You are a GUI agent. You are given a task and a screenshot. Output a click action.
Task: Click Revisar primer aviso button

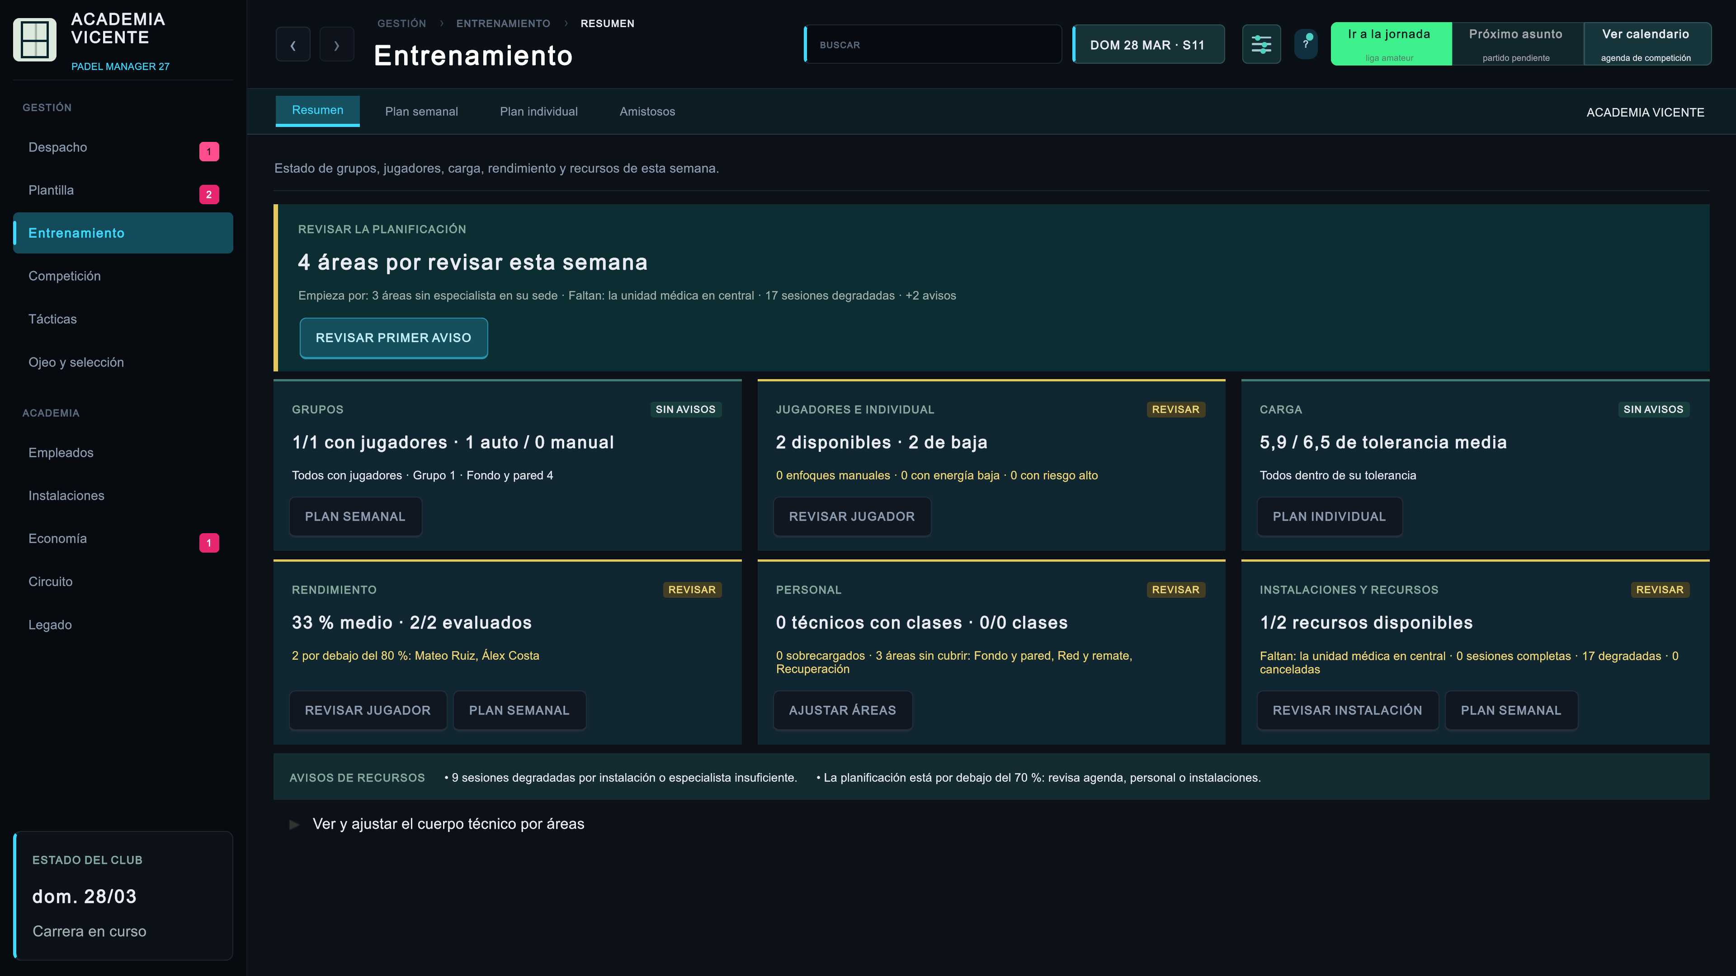[x=394, y=338]
